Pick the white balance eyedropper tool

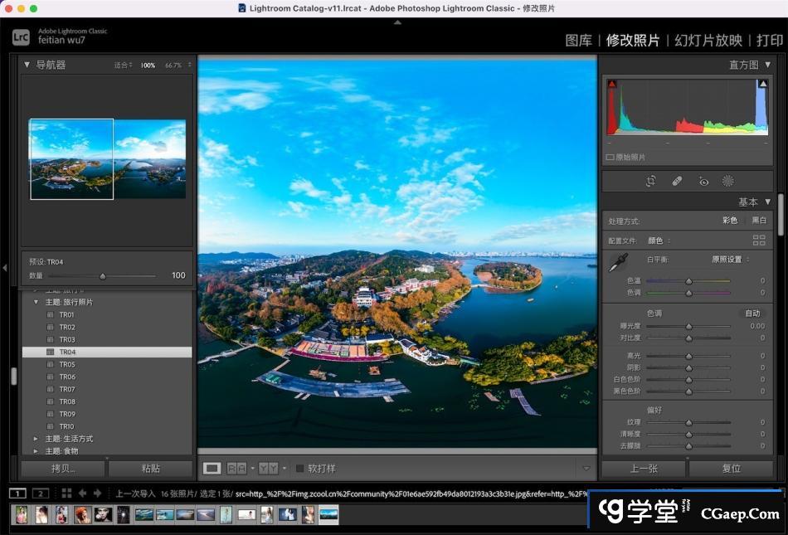[x=617, y=264]
